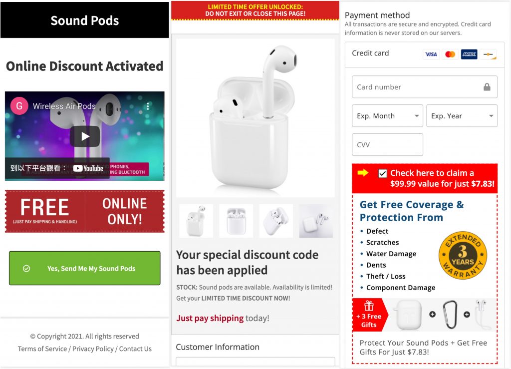The height and width of the screenshot is (369, 511).
Task: Expand the Exp. Month dropdown
Action: point(387,116)
